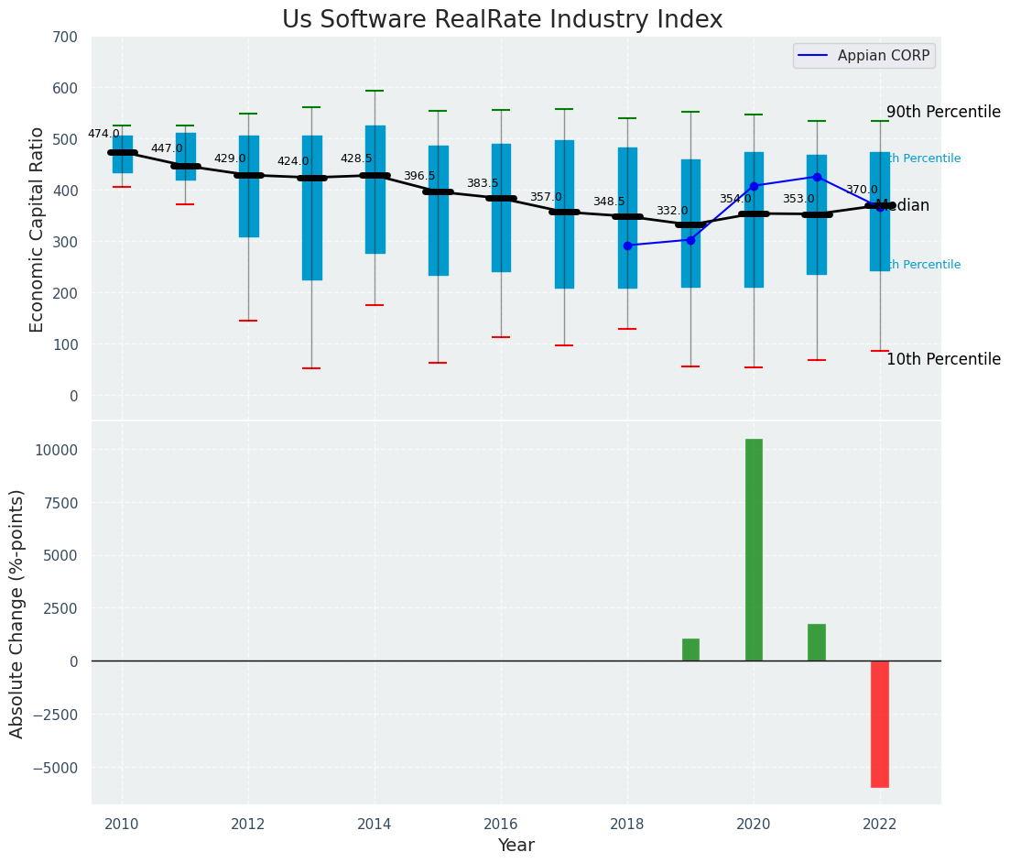Click the 474.0 median label
Screen dimensions: 1010x863
103,134
